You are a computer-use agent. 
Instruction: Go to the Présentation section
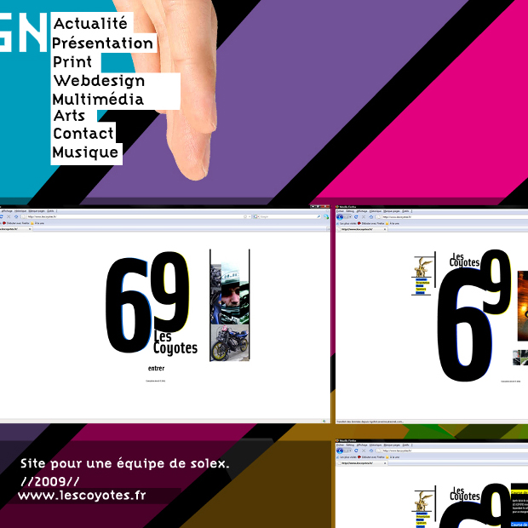coord(103,43)
